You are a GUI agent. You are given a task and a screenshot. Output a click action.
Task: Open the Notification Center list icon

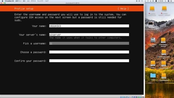tap(171, 1)
